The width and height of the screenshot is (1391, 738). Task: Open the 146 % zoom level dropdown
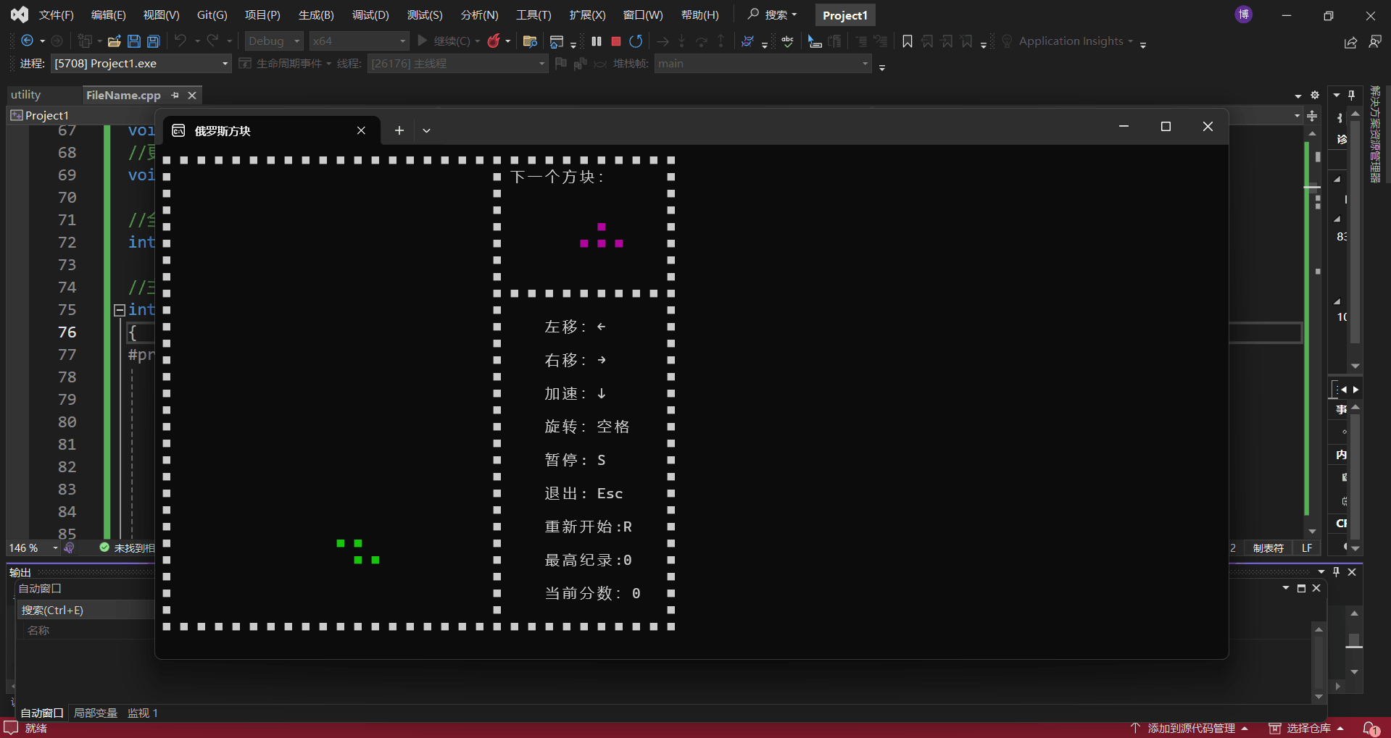(33, 548)
